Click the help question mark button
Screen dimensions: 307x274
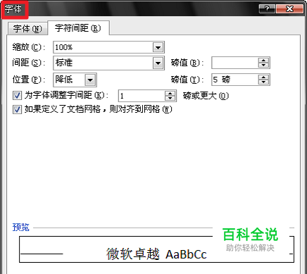point(267,9)
